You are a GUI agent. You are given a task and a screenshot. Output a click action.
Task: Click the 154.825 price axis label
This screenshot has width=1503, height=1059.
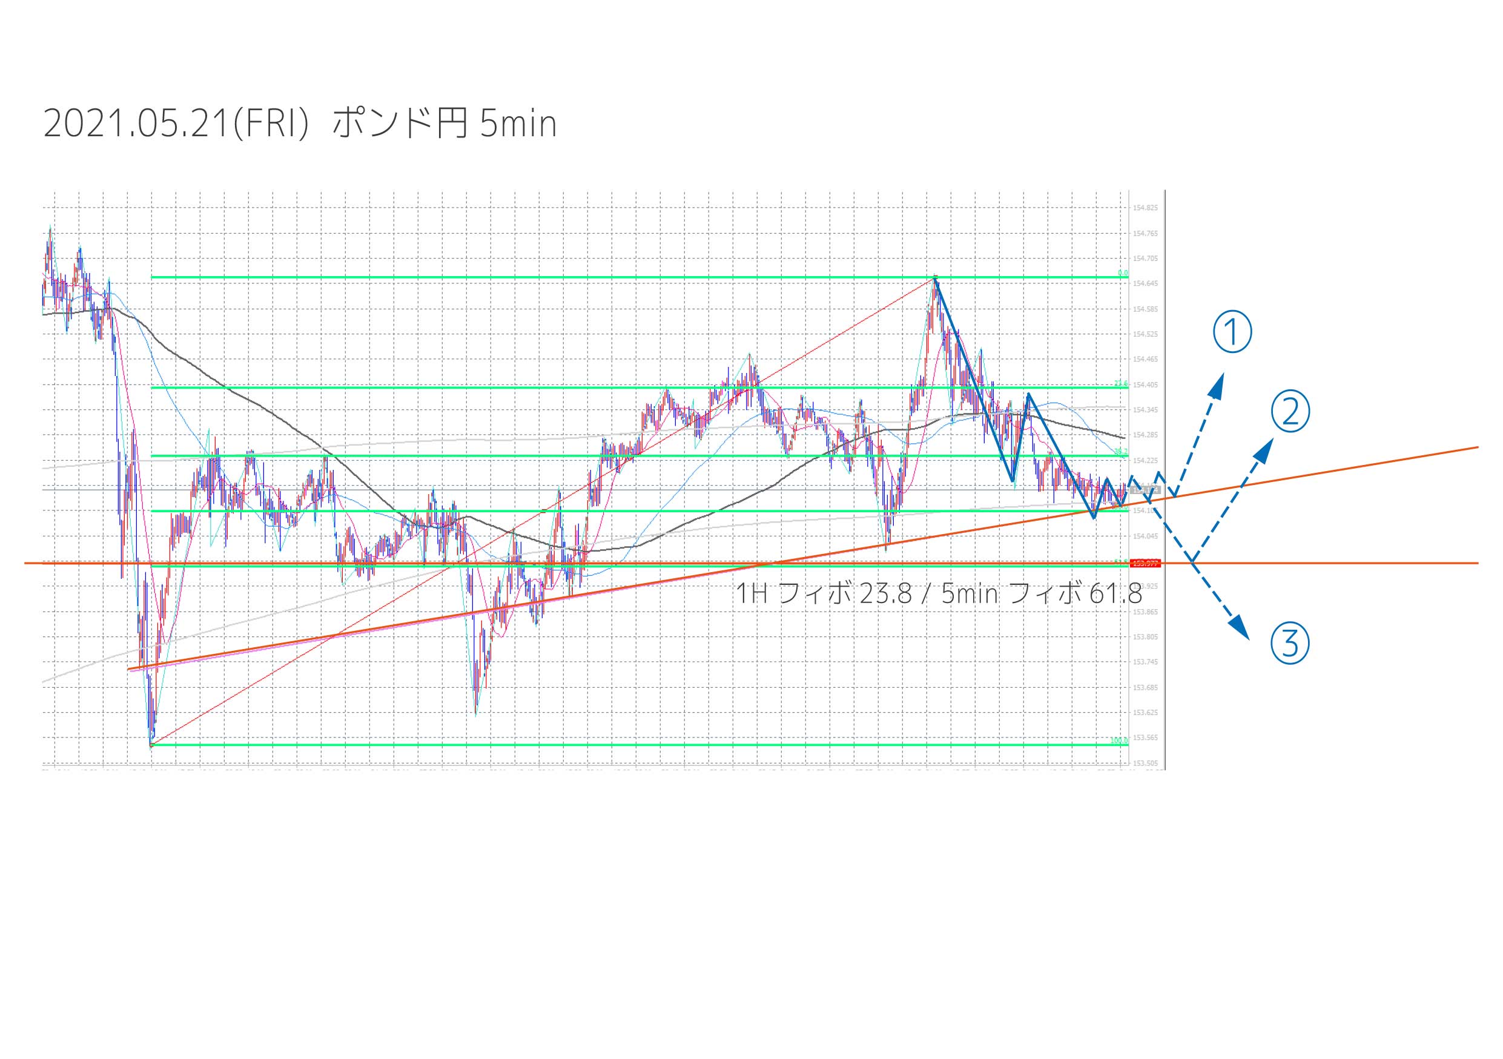coord(1146,208)
